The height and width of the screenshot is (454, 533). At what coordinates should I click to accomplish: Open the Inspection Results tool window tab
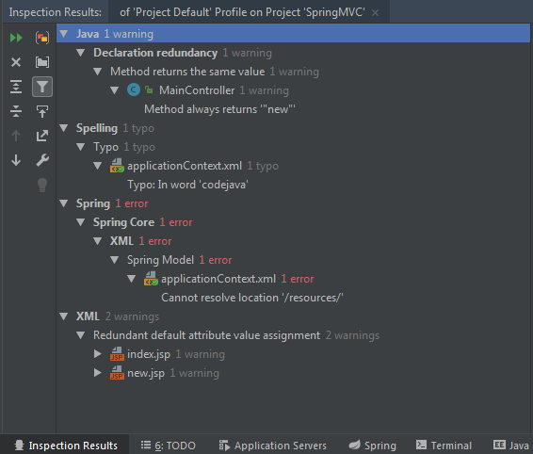pos(66,446)
